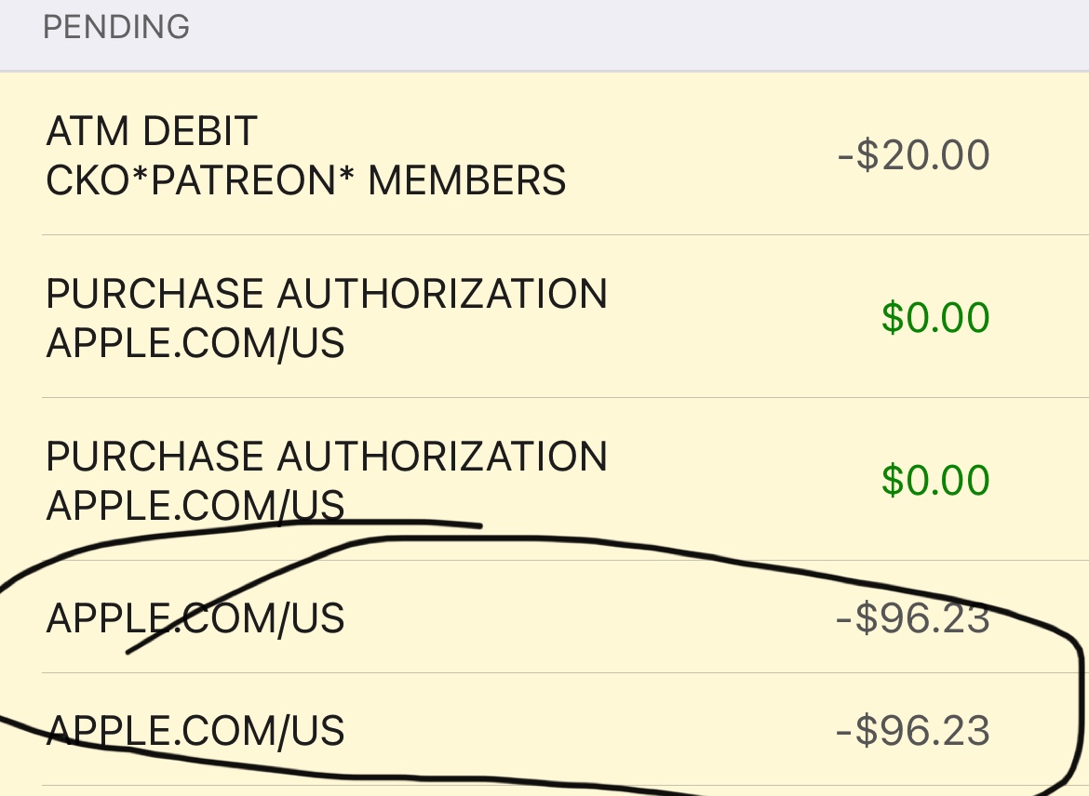Image resolution: width=1089 pixels, height=796 pixels.
Task: Open the ATM DEBIT transaction title
Action: [152, 130]
